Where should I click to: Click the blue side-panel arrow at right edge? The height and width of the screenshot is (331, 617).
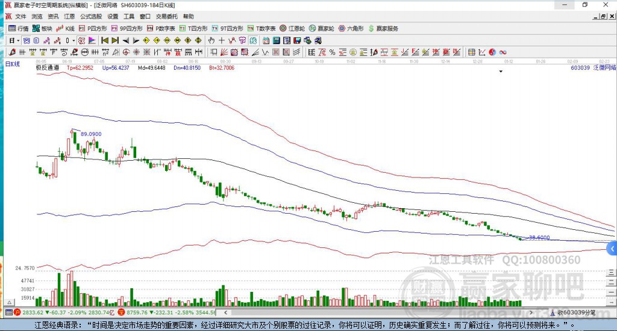pos(612,248)
